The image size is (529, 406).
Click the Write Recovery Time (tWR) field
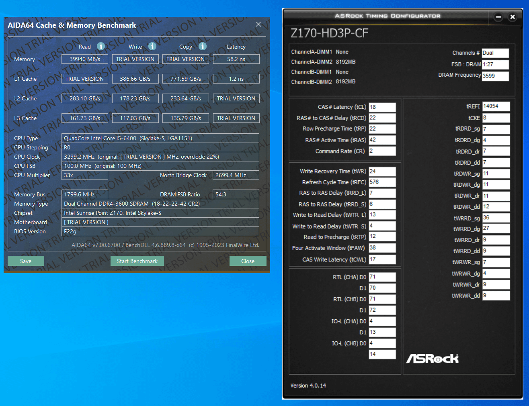click(382, 171)
